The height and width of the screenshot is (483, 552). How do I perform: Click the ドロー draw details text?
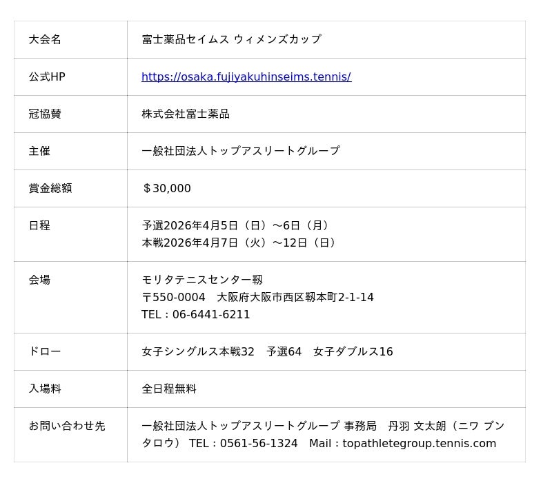pos(267,351)
